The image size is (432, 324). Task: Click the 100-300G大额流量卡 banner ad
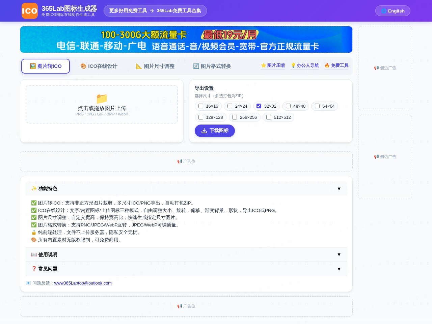pyautogui.click(x=186, y=39)
